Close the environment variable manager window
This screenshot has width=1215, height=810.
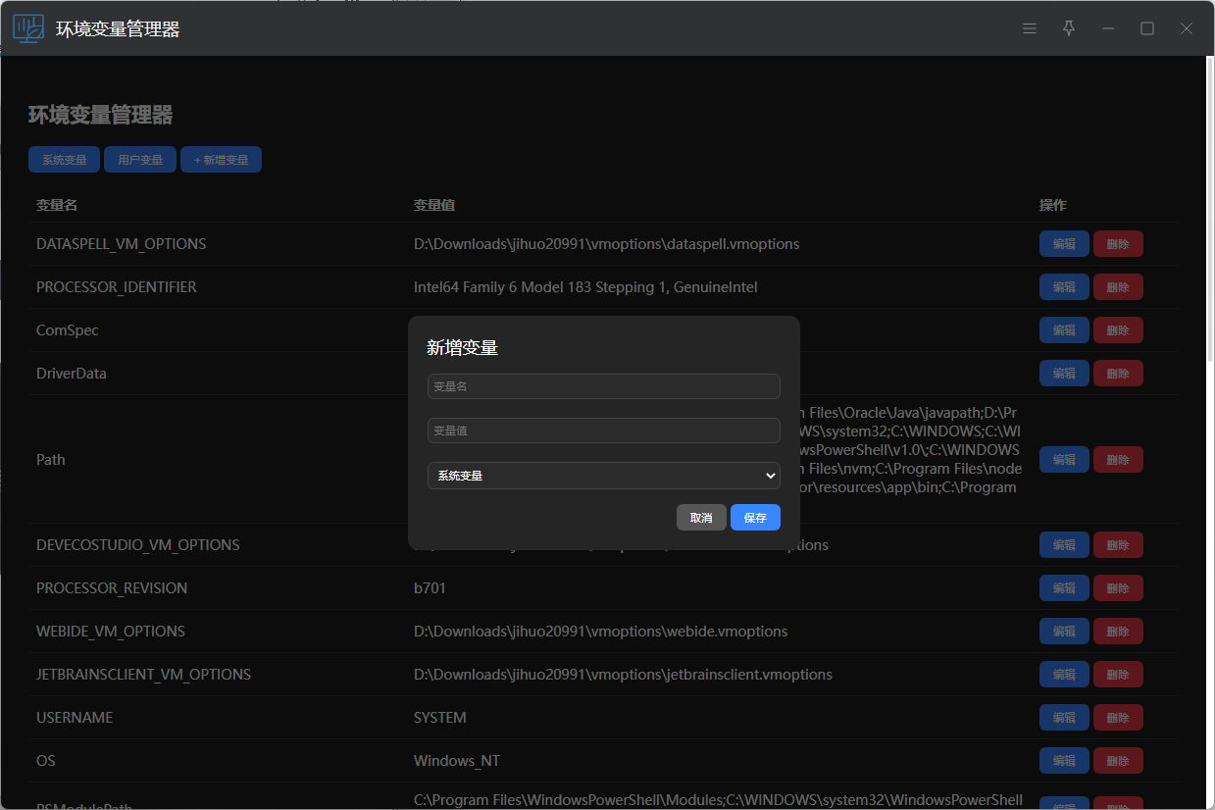click(1187, 28)
